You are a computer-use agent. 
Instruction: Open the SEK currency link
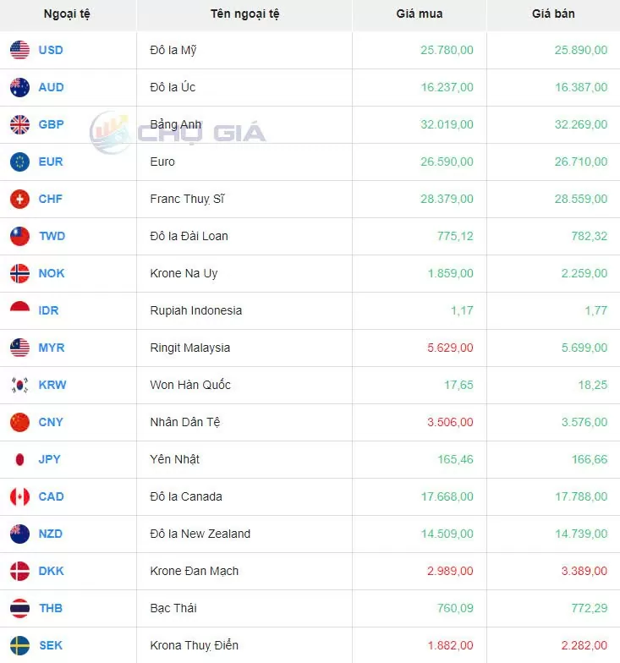point(51,645)
